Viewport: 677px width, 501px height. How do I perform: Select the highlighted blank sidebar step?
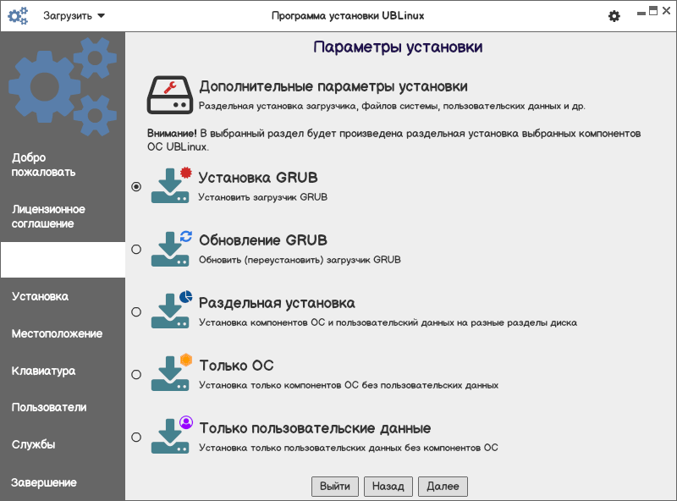(x=63, y=260)
